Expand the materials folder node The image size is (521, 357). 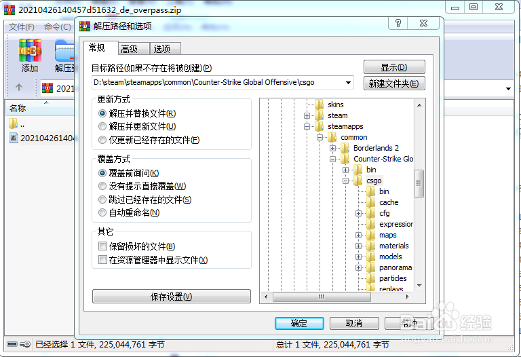point(358,246)
